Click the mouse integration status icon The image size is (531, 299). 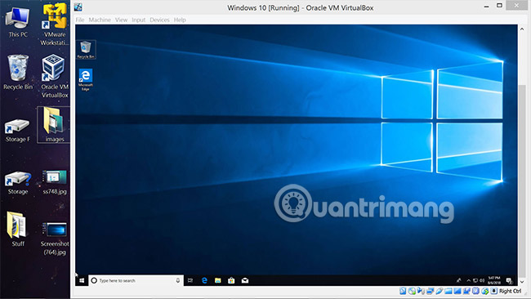485,291
